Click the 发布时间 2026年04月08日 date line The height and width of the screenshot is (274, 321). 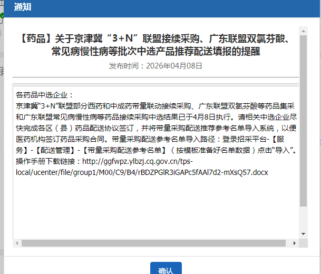[x=155, y=66]
